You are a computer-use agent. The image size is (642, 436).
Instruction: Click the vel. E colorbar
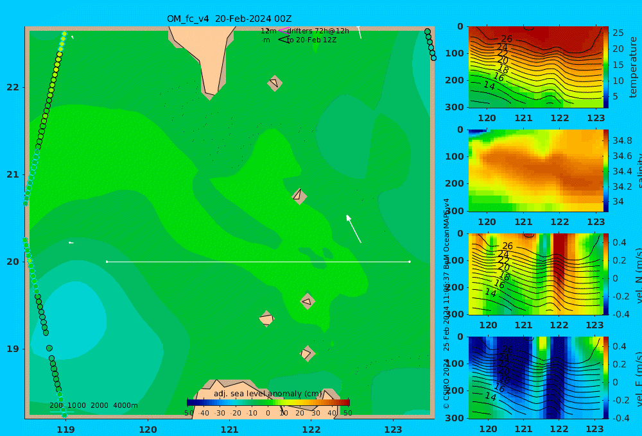(606, 378)
